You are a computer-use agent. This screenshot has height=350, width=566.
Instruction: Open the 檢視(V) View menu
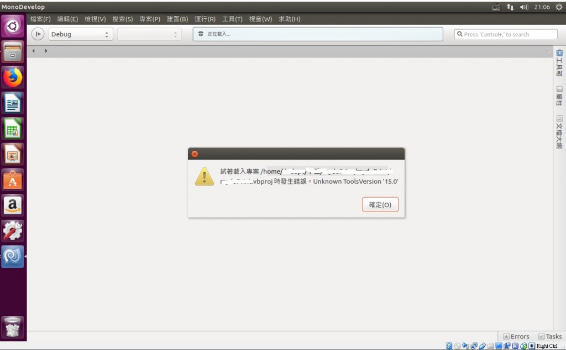point(95,19)
